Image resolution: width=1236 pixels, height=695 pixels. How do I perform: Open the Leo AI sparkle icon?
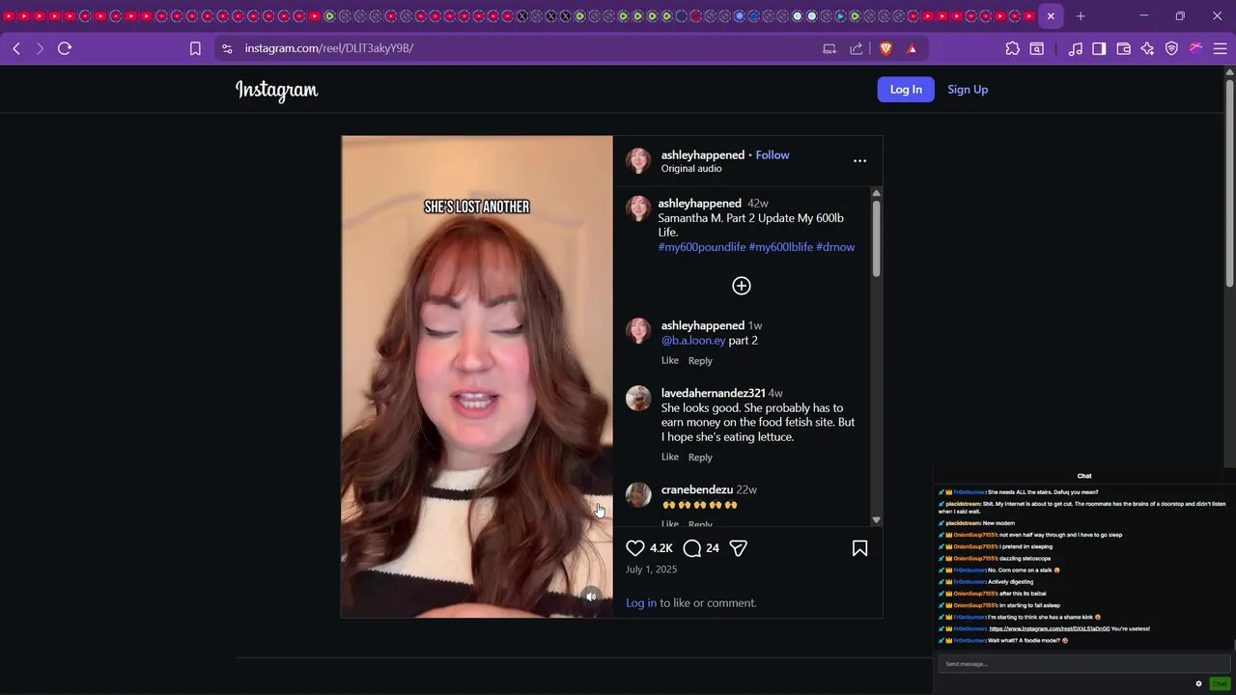1147,48
